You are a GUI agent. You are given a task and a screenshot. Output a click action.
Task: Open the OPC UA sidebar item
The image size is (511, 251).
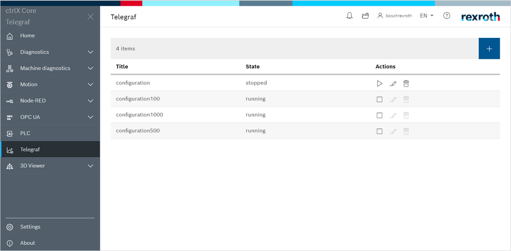[50, 117]
